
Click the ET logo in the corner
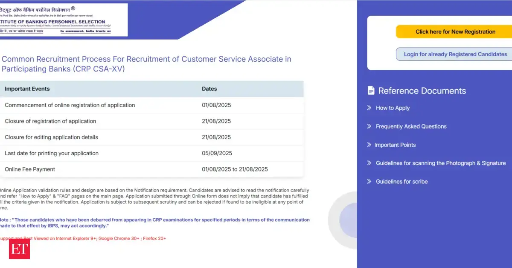tap(19, 248)
